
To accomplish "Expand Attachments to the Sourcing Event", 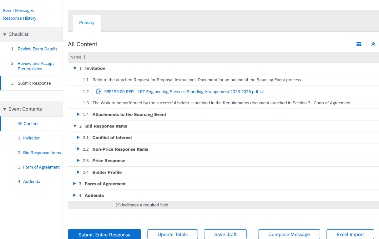I will [78, 114].
